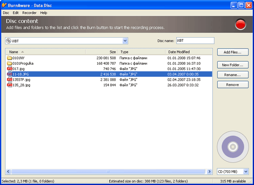Open the Disc menu
The image size is (254, 185).
(x=6, y=13)
